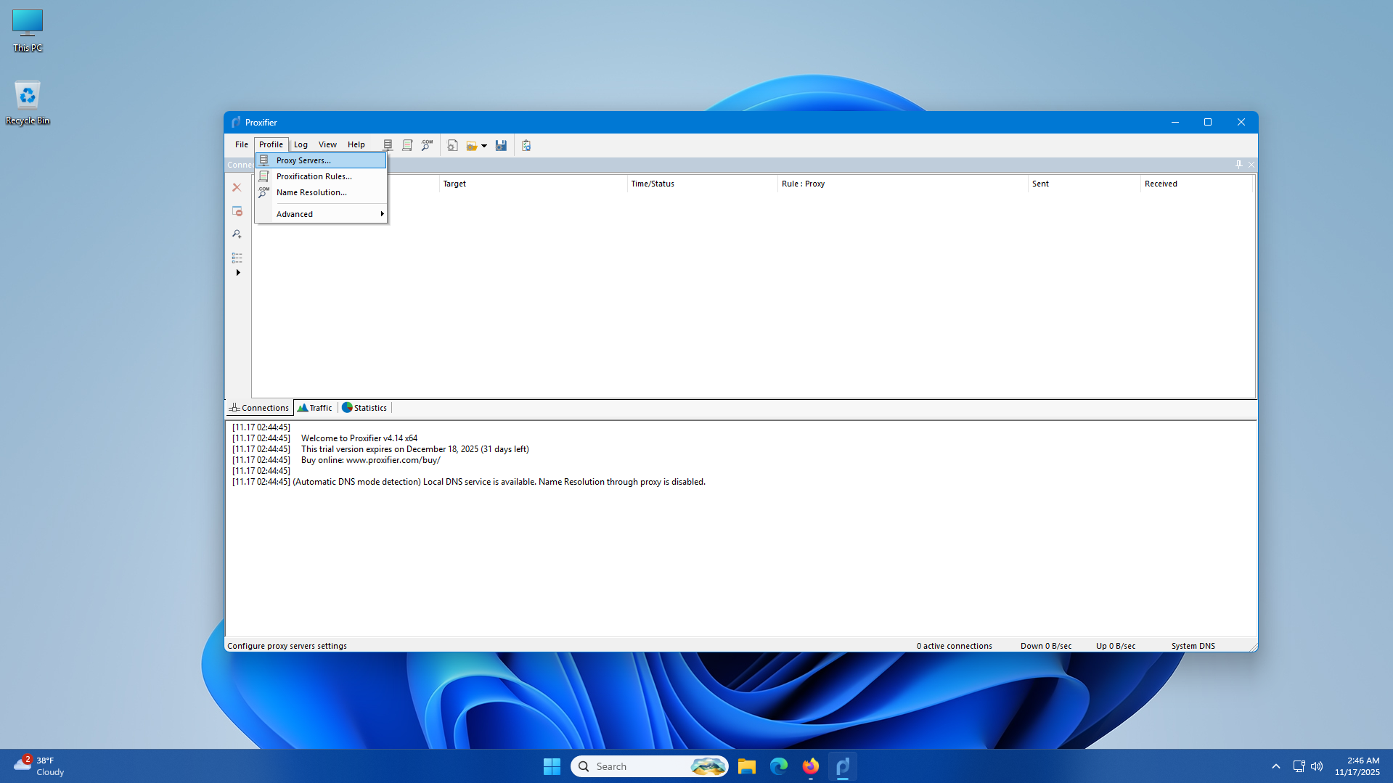The image size is (1393, 783).
Task: Close the open Profile menu
Action: (x=271, y=144)
